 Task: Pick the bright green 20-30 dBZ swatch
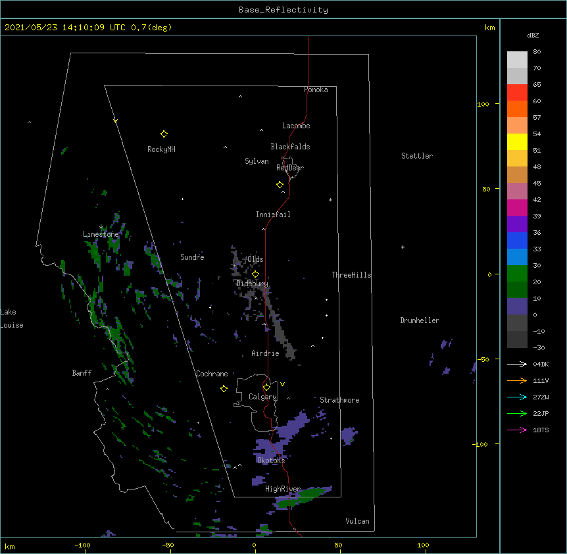pyautogui.click(x=517, y=274)
